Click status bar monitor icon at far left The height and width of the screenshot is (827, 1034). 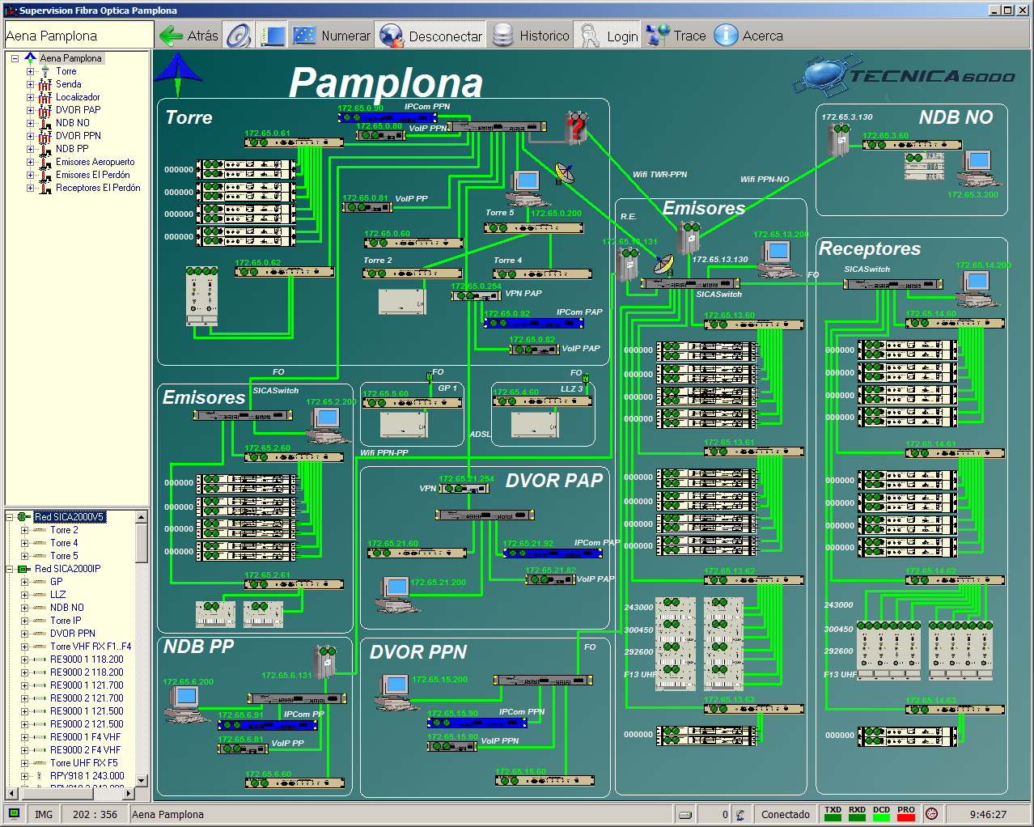tap(14, 814)
